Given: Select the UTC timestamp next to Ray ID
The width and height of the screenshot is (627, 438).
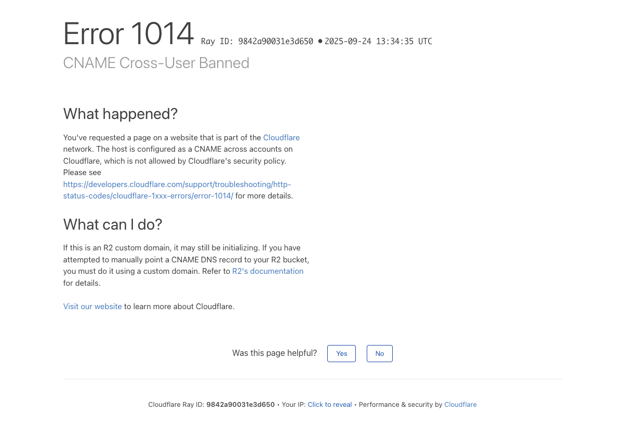Looking at the screenshot, I should tap(379, 41).
